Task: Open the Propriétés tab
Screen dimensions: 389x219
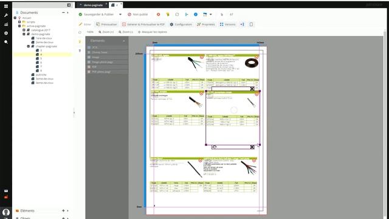Action: (206, 24)
